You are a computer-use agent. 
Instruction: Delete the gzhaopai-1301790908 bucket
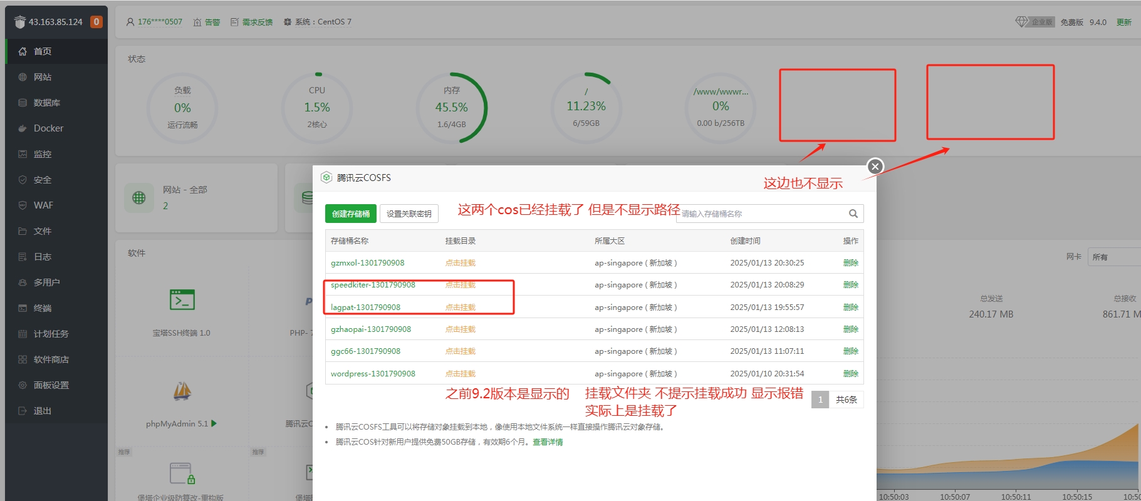click(851, 329)
